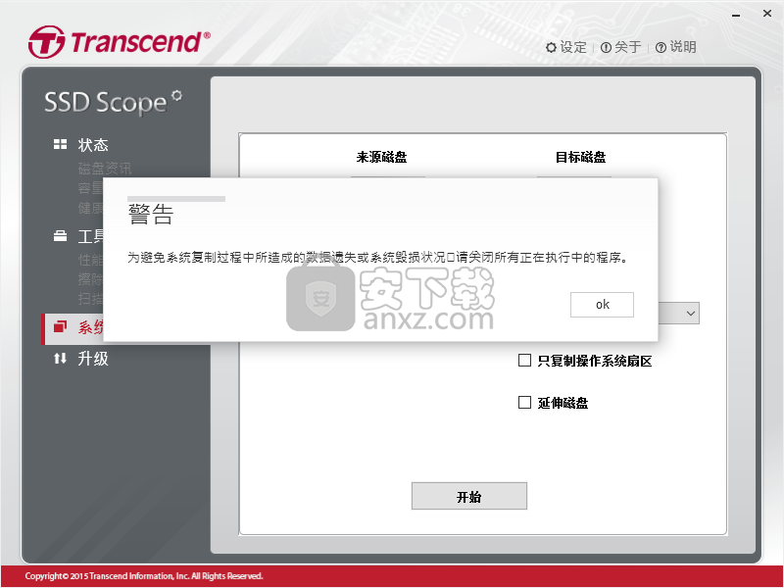Viewport: 784px width, 588px height.
Task: Click the copyright text in footer
Action: pos(144,576)
